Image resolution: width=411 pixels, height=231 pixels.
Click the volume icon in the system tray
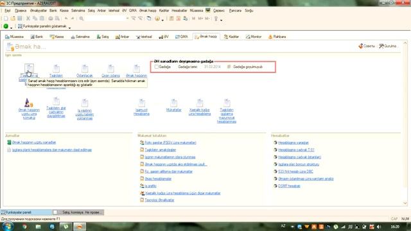click(379, 227)
